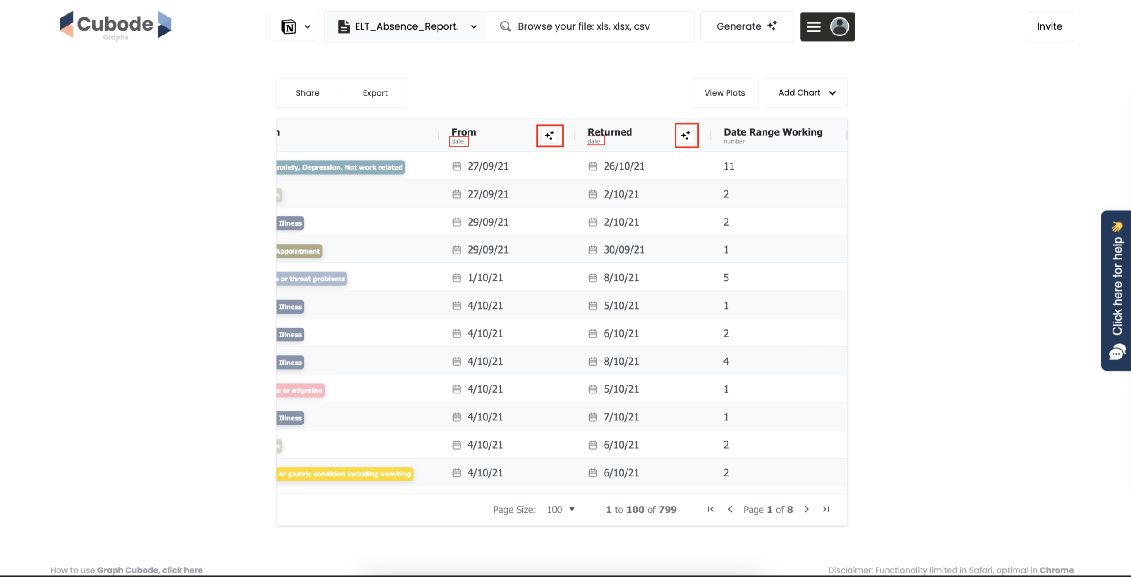Click calendar icon beside From 27/09/21 first row
Viewport: 1131px width, 577px height.
(x=456, y=166)
